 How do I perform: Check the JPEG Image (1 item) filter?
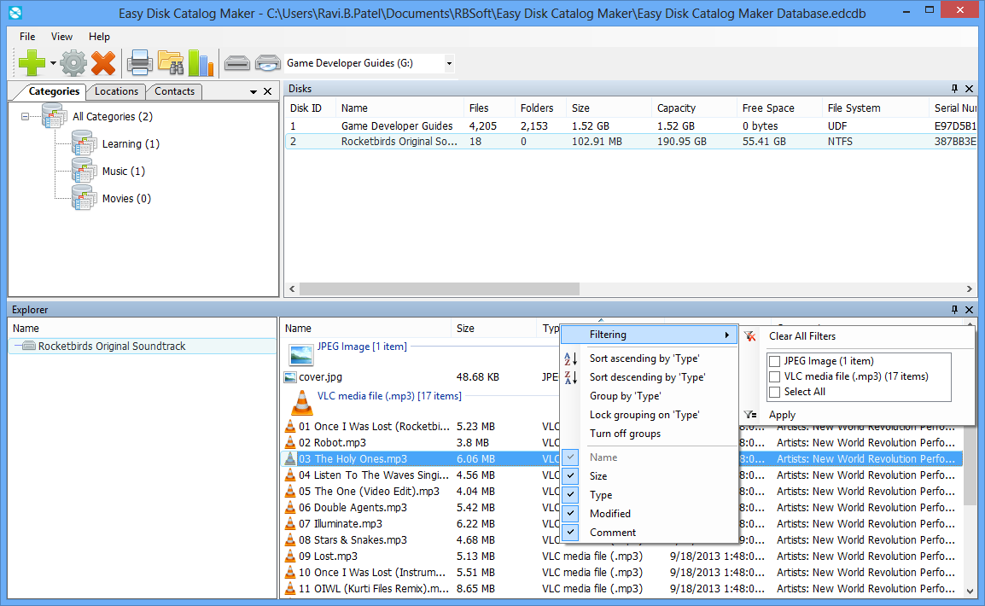pos(774,361)
